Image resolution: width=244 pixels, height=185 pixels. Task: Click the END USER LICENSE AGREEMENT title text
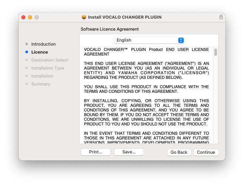tap(146, 52)
